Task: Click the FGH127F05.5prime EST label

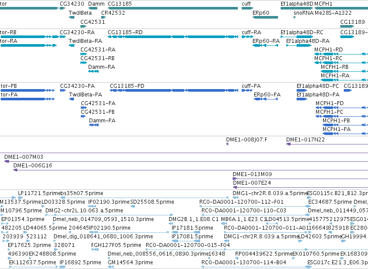Action: point(116,245)
